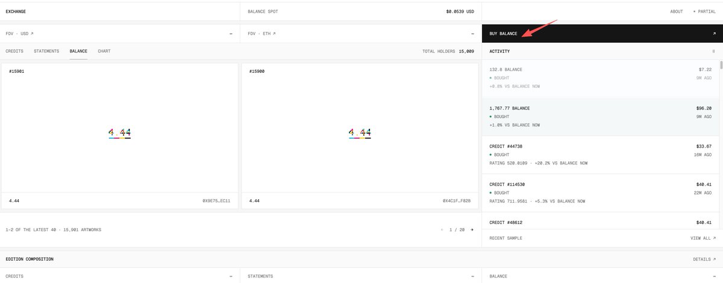Open FDV ETH external link
The image size is (723, 283).
[x=274, y=34]
